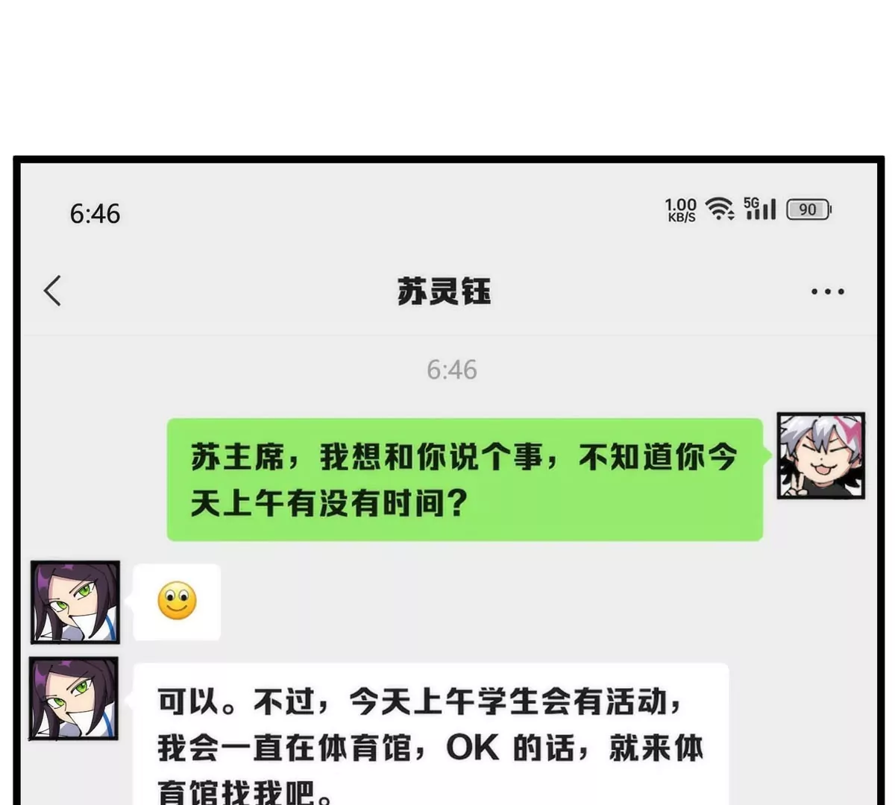Open the three-dot more options menu
The width and height of the screenshot is (895, 805).
827,291
